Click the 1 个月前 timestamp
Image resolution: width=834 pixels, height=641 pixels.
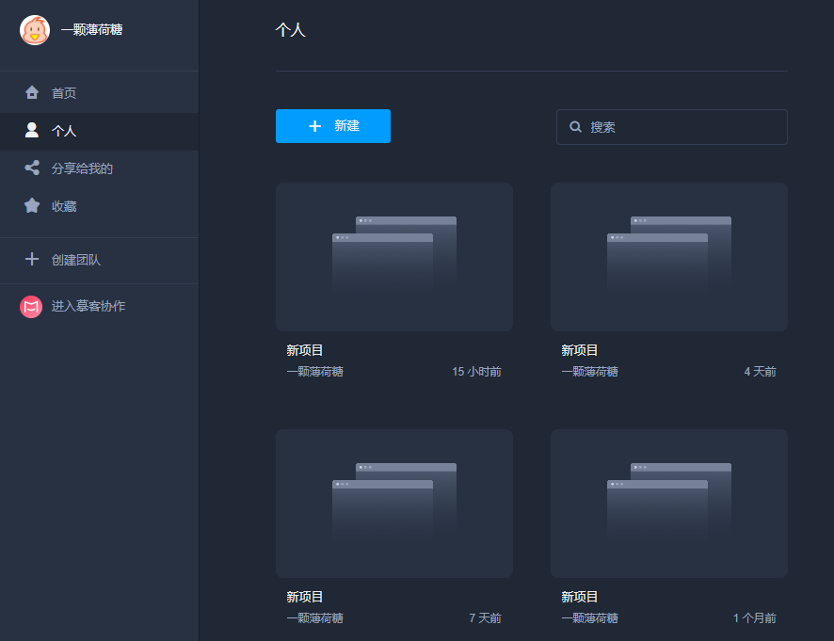(x=755, y=618)
